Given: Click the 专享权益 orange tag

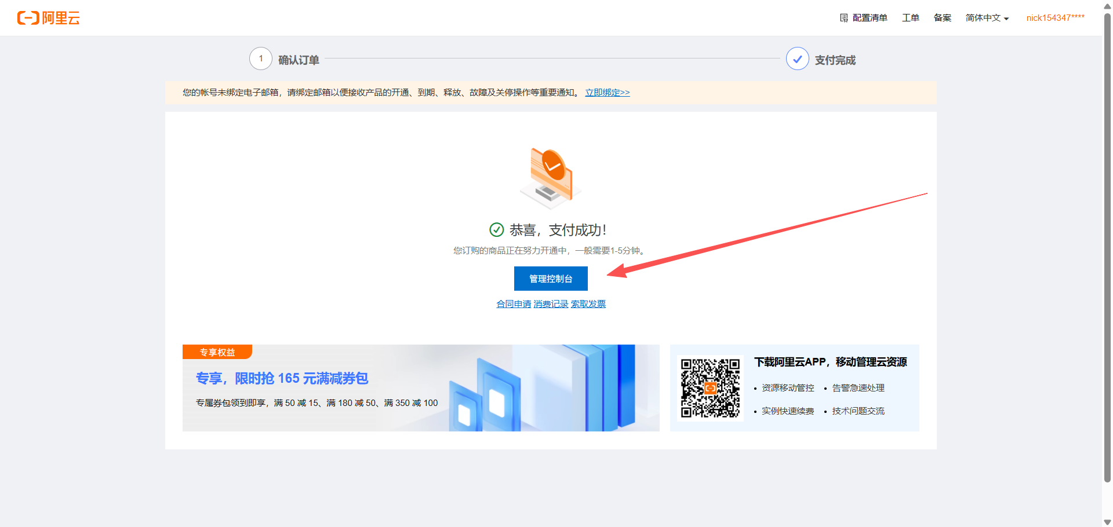Looking at the screenshot, I should [x=217, y=352].
